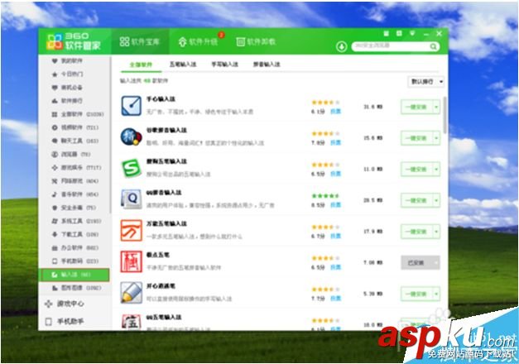
Task: Expand install options arrow for 搜狗五笔输入法
Action: (x=436, y=170)
